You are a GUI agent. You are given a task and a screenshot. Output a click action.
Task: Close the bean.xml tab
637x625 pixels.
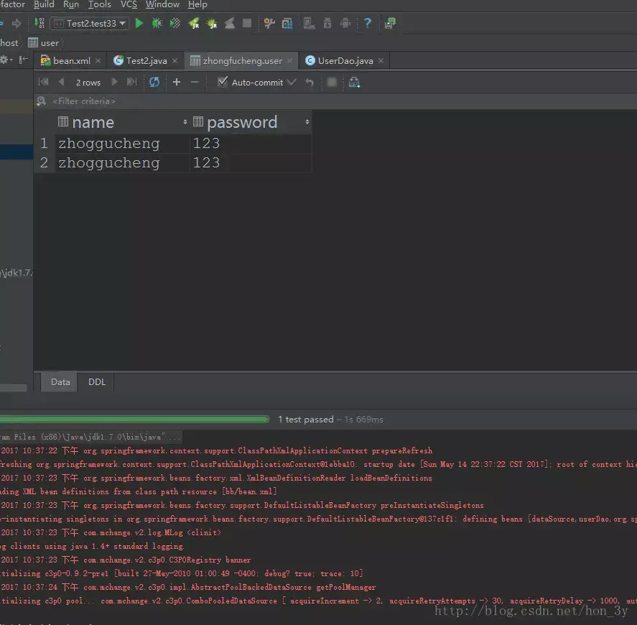coord(98,61)
